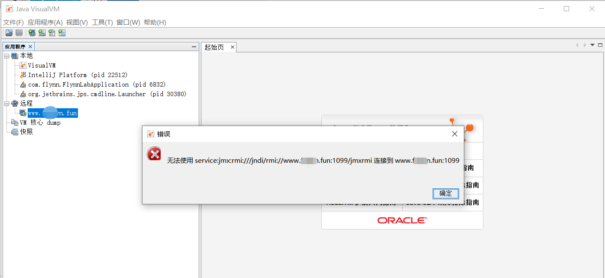Screen dimensions: 605x278
Task: Select IntelliJ Platform (pid 22512)
Action: click(78, 75)
